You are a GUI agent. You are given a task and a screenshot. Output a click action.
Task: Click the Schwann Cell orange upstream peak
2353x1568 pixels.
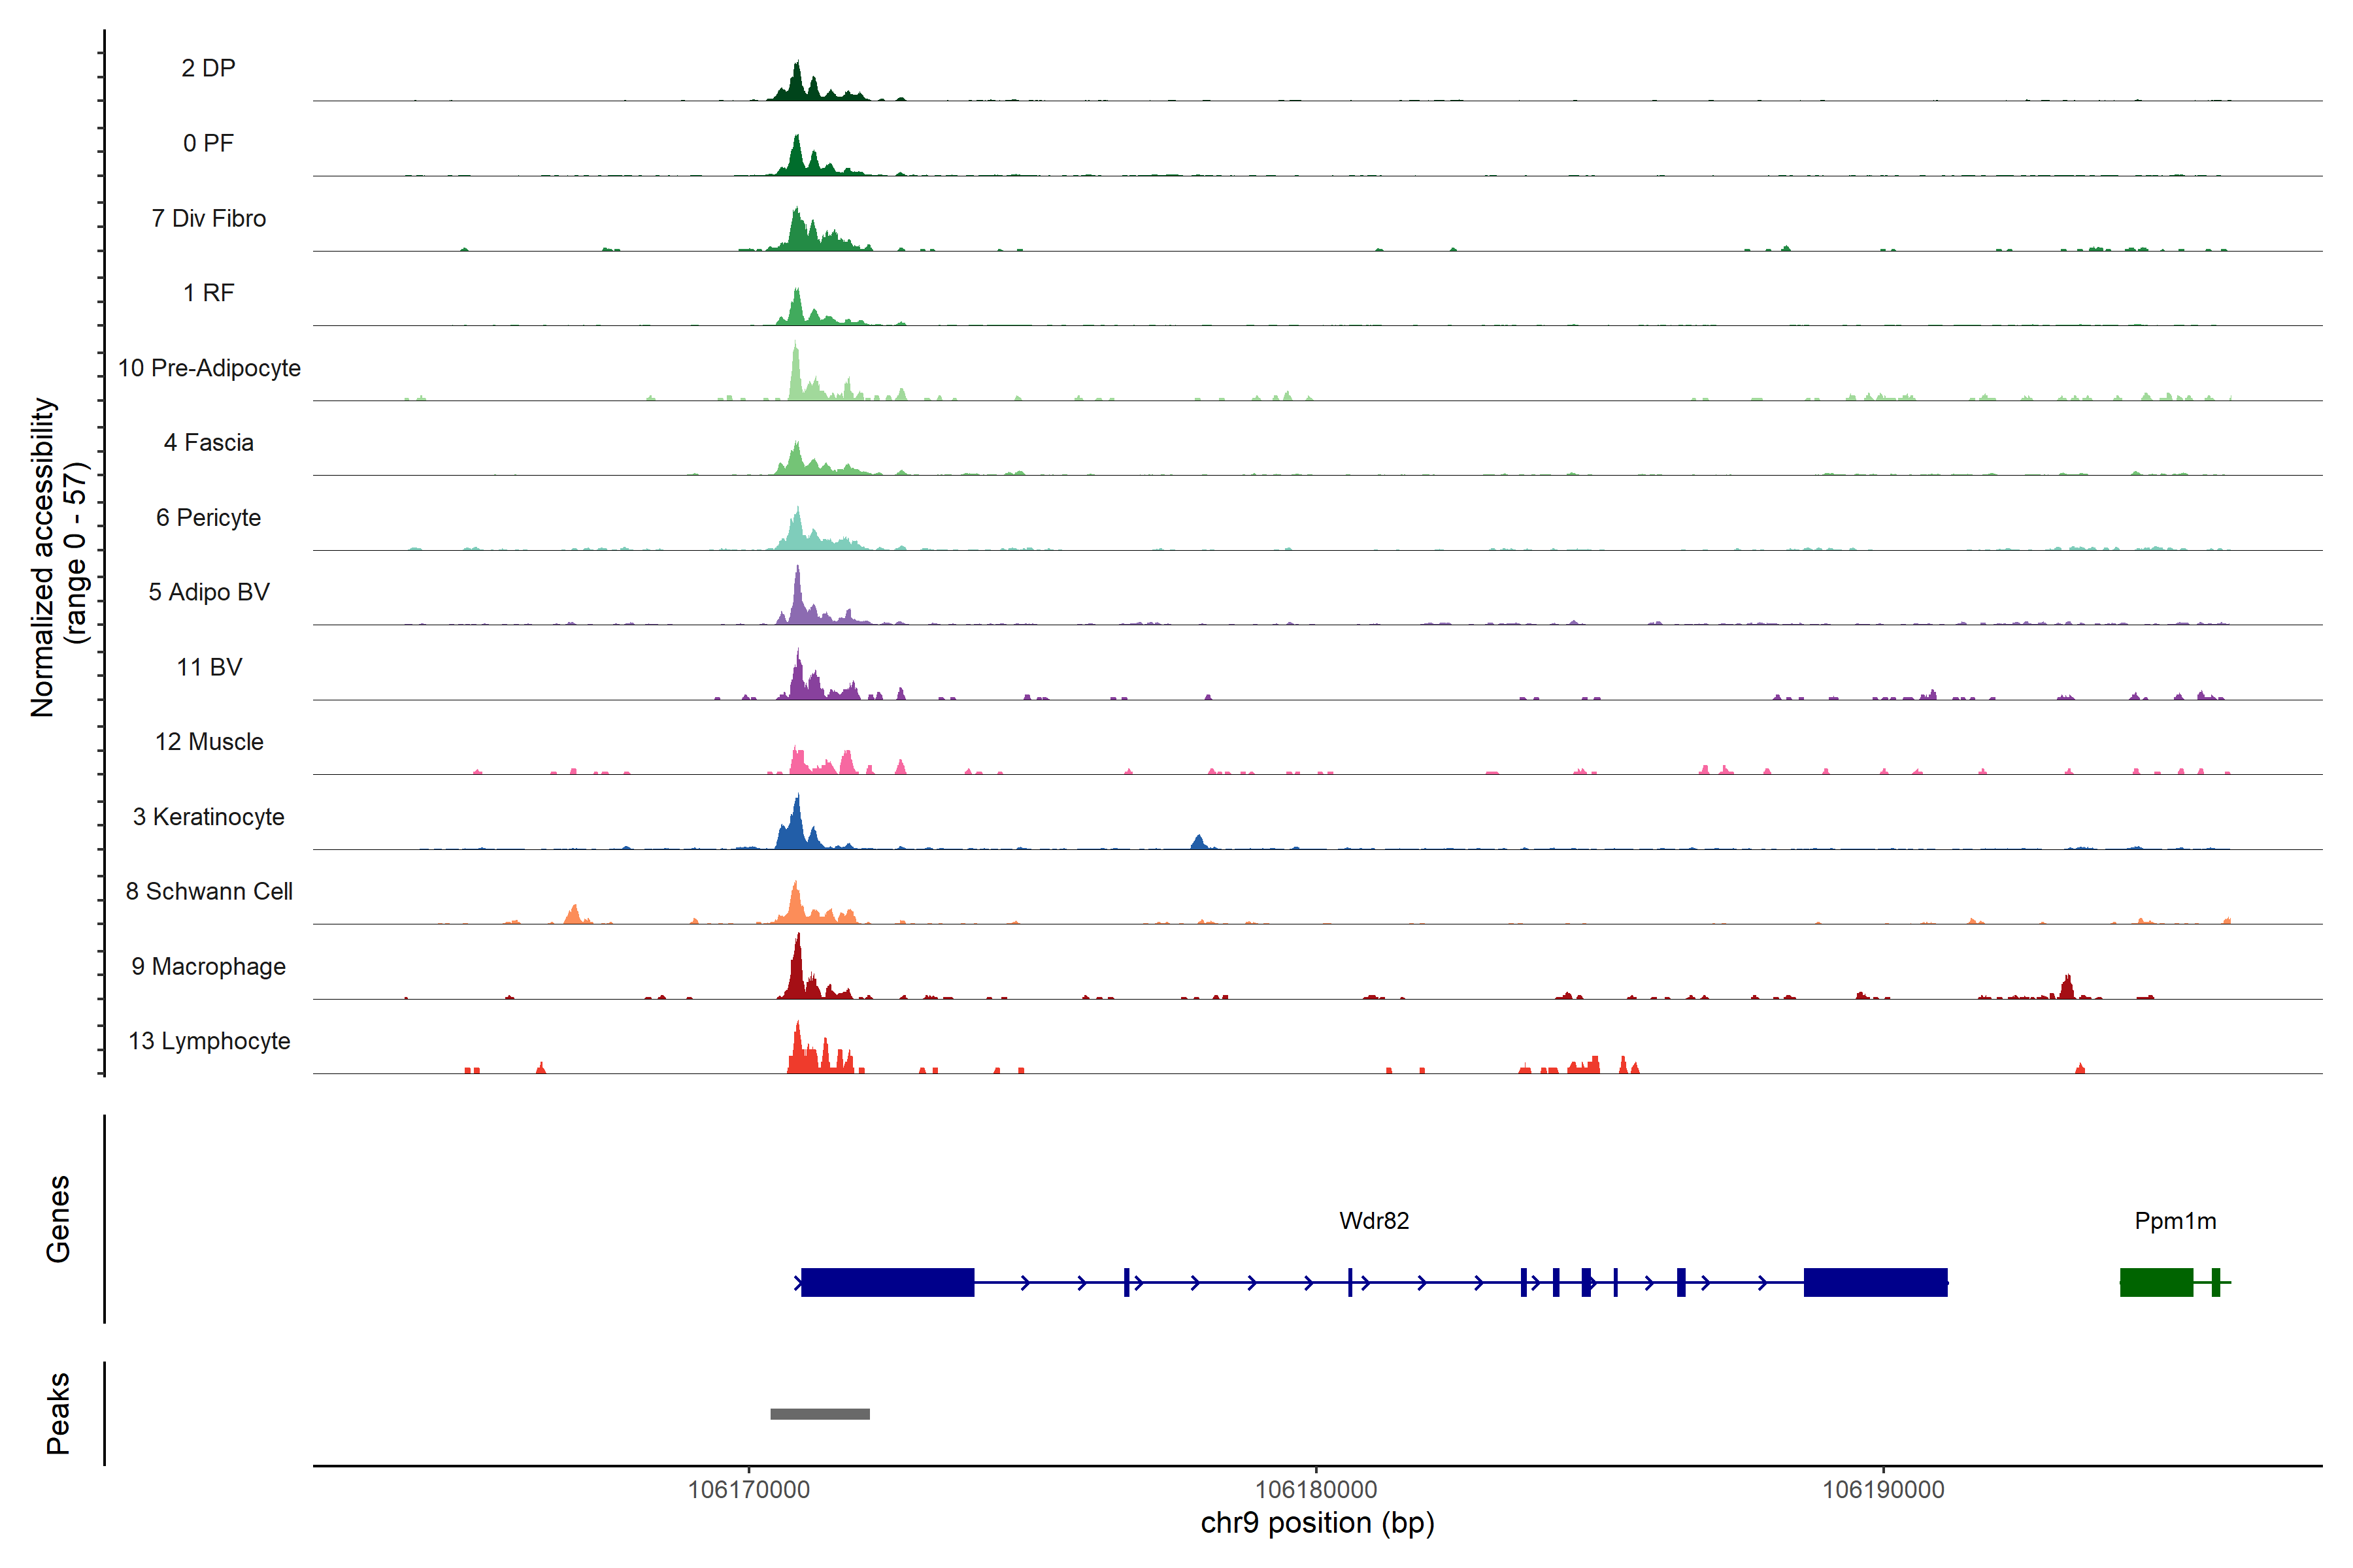click(573, 914)
